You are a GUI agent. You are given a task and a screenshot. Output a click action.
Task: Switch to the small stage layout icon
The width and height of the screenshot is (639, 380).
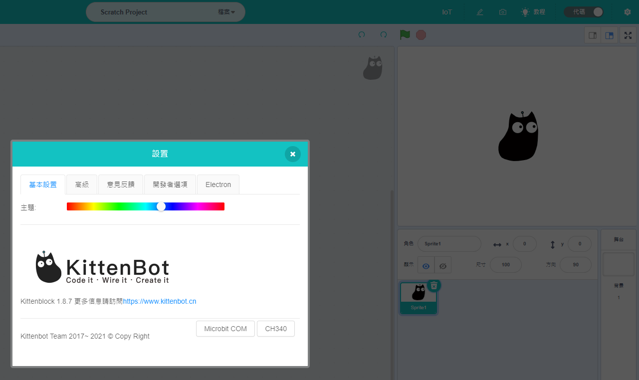[x=593, y=35]
